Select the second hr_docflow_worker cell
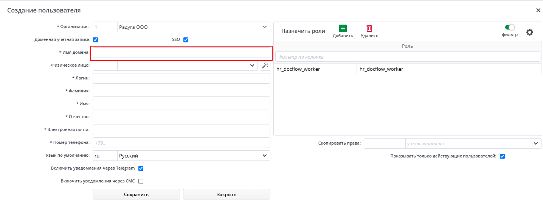The image size is (543, 201). coord(449,69)
